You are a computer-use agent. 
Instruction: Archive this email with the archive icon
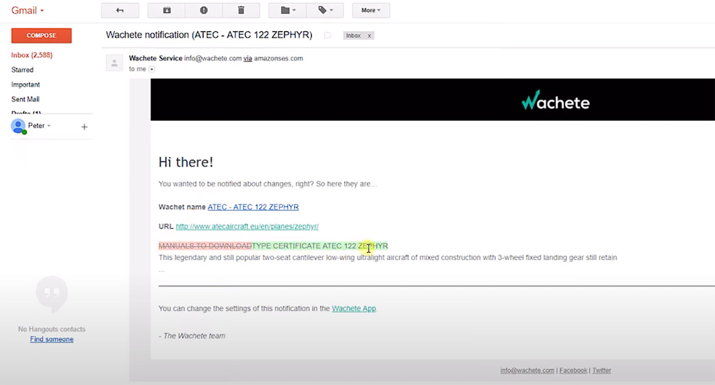coord(166,10)
